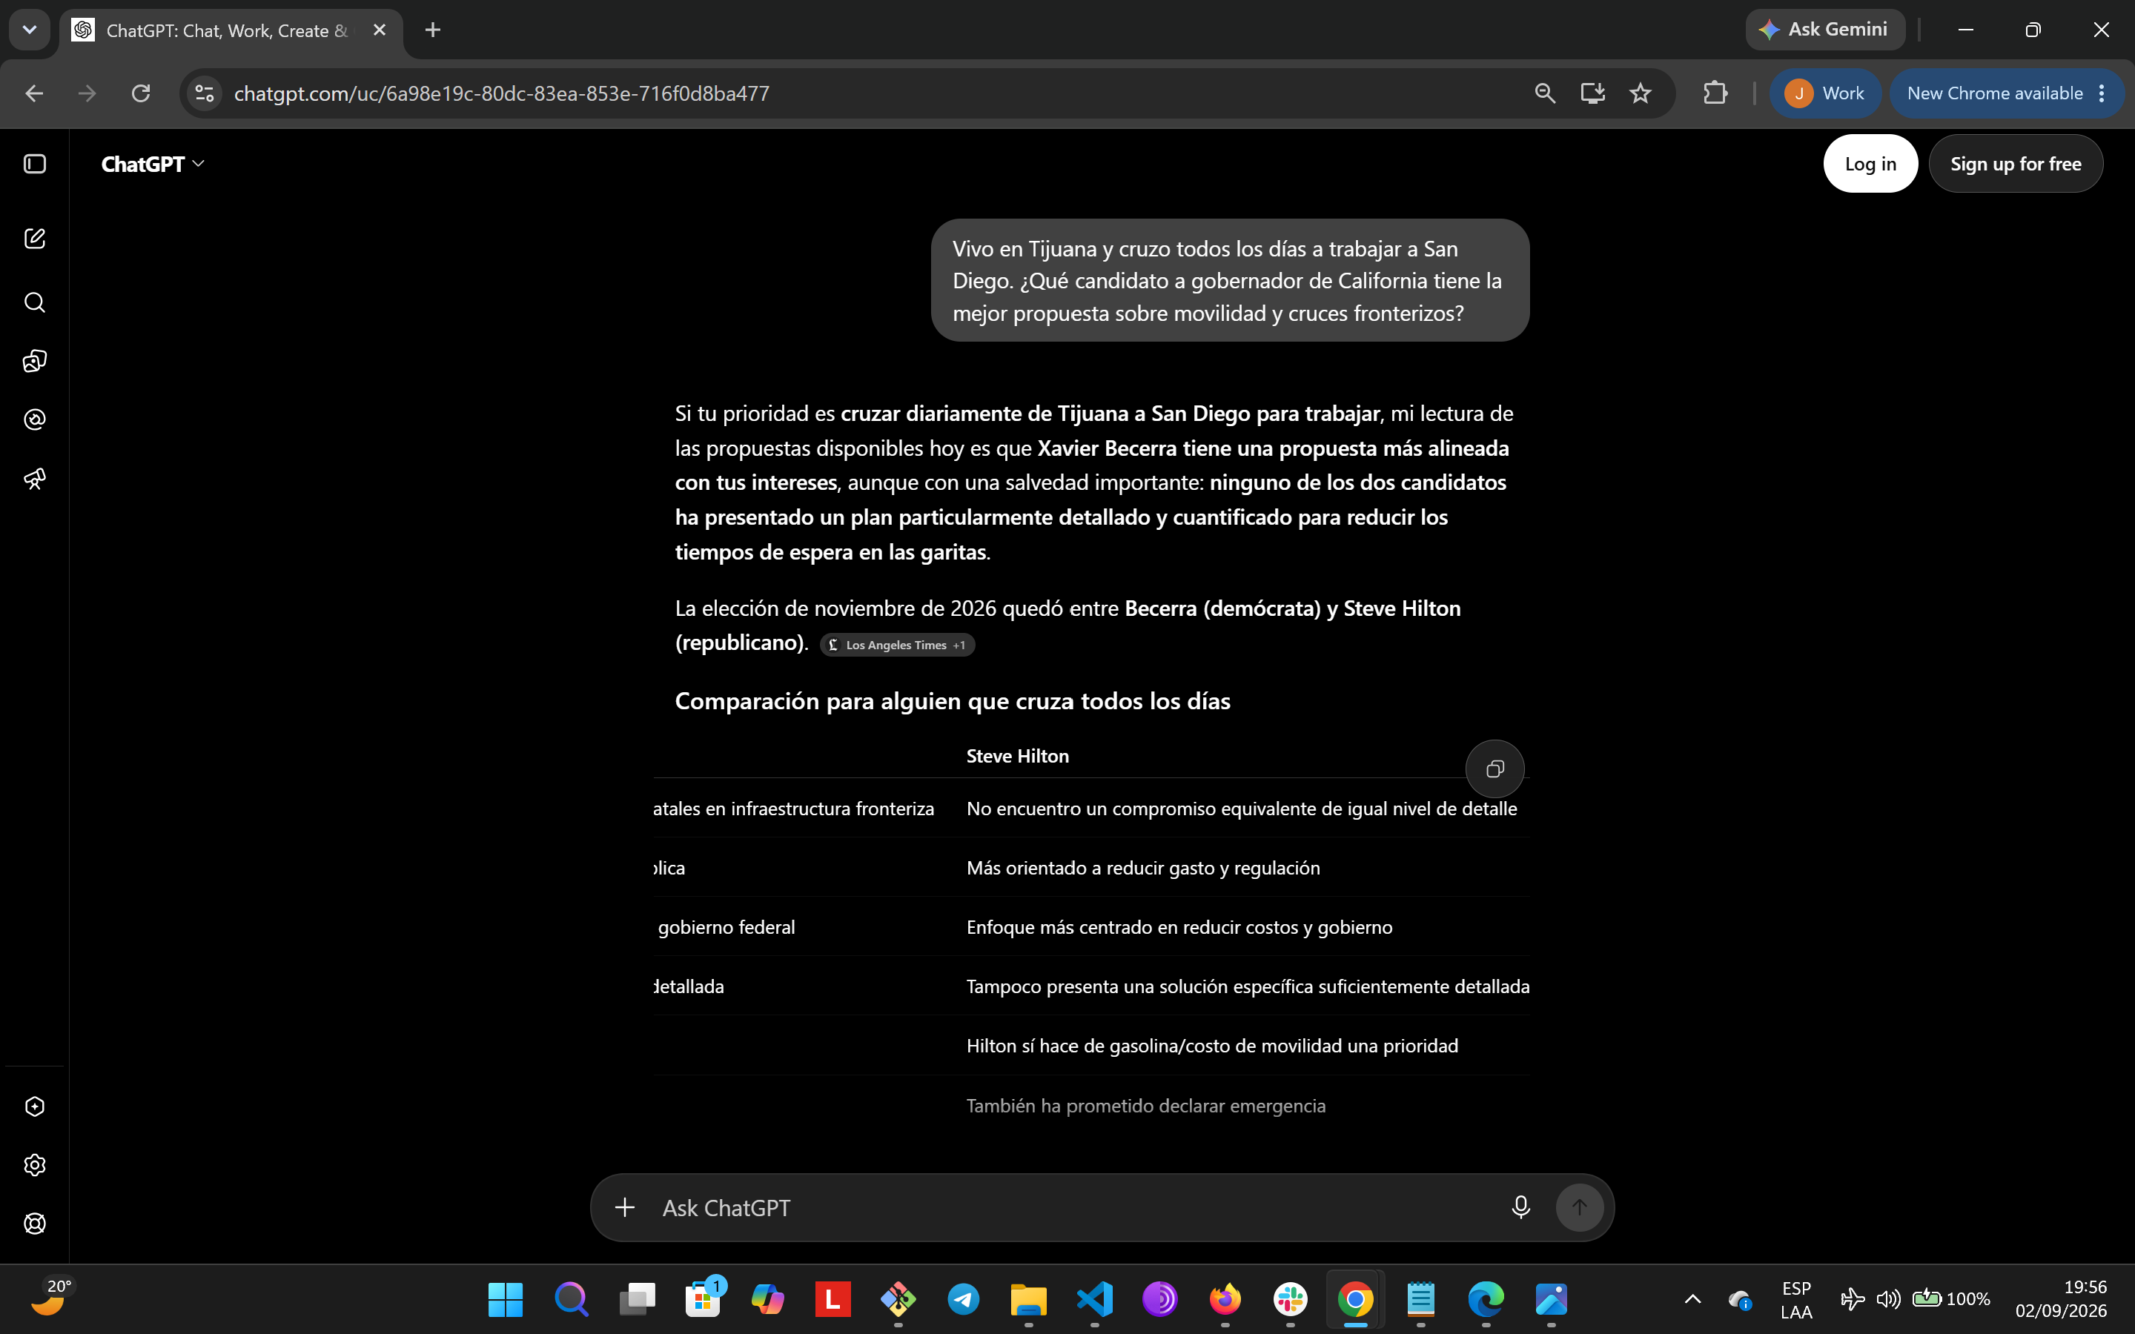Click the Steve Hilton column header

[1017, 756]
